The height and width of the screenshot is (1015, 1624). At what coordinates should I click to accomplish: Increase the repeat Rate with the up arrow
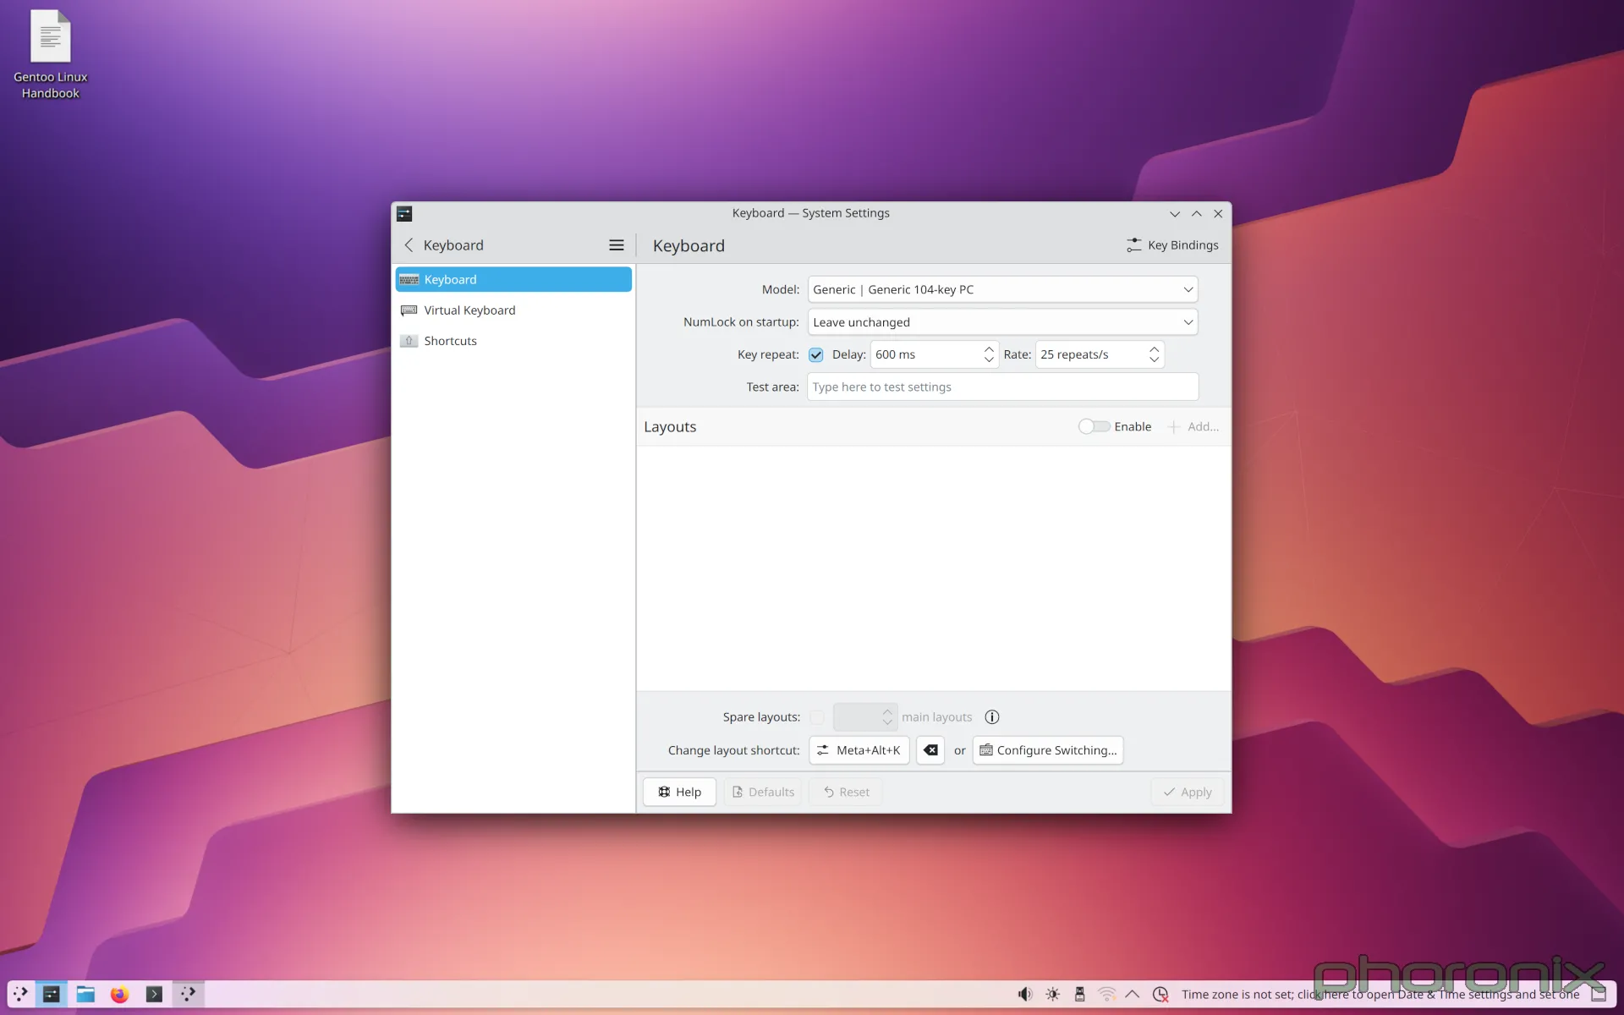click(x=1155, y=349)
